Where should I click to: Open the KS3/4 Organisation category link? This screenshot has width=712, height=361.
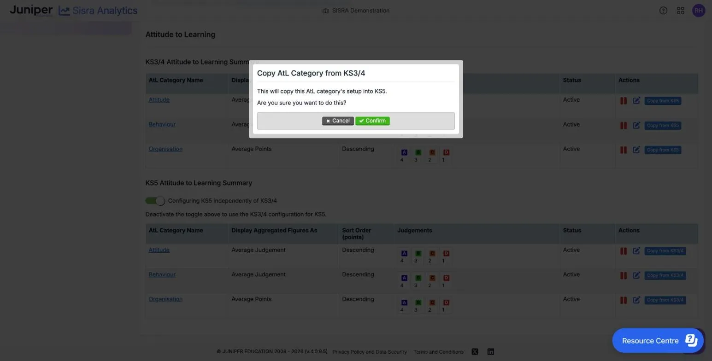(x=165, y=149)
